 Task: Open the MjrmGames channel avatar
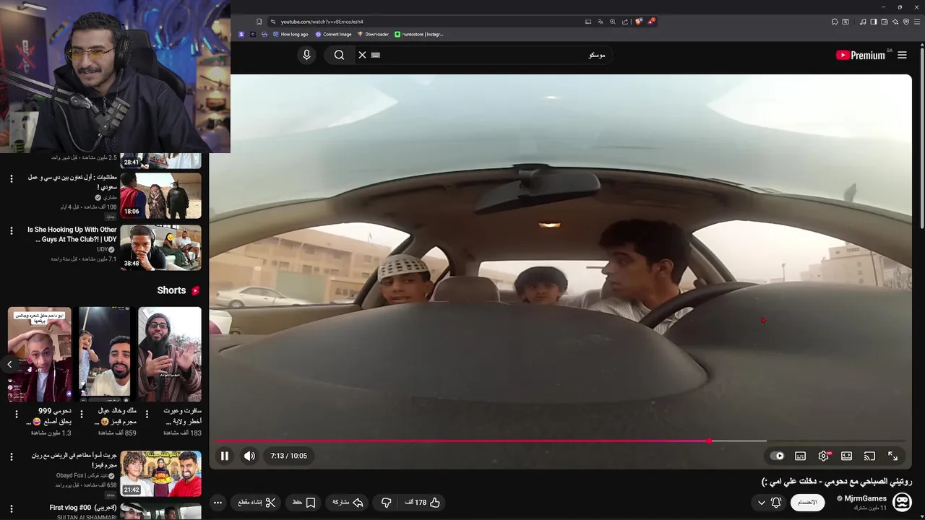(902, 502)
